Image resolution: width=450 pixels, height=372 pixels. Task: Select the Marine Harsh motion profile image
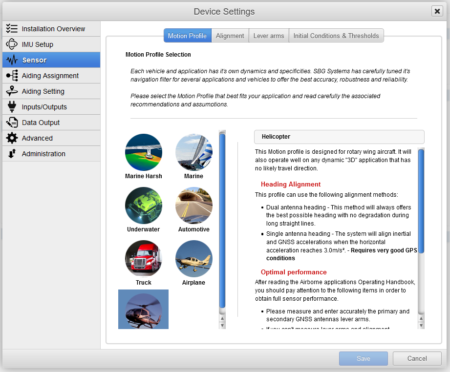coord(144,152)
